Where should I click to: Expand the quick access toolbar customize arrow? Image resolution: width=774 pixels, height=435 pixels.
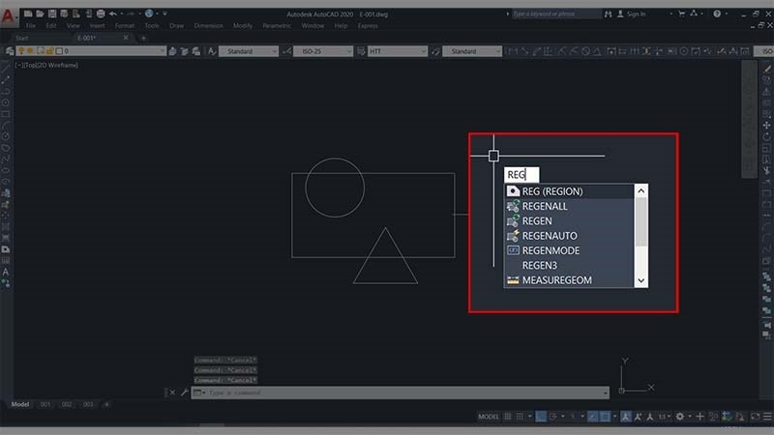(x=164, y=14)
